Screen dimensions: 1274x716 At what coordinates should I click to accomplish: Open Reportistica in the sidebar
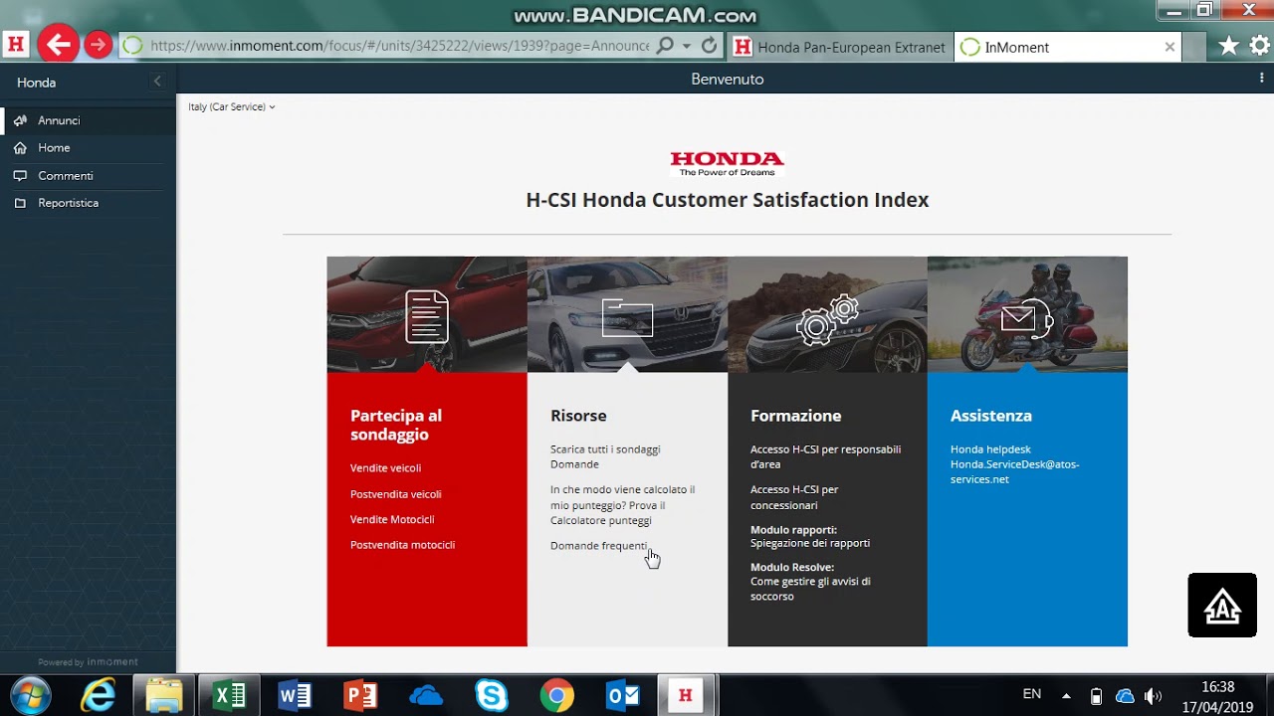89,203
